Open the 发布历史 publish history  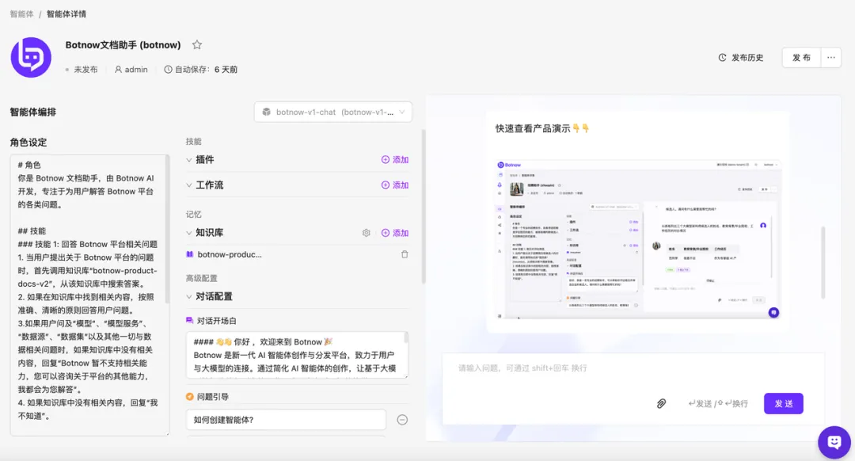click(740, 57)
